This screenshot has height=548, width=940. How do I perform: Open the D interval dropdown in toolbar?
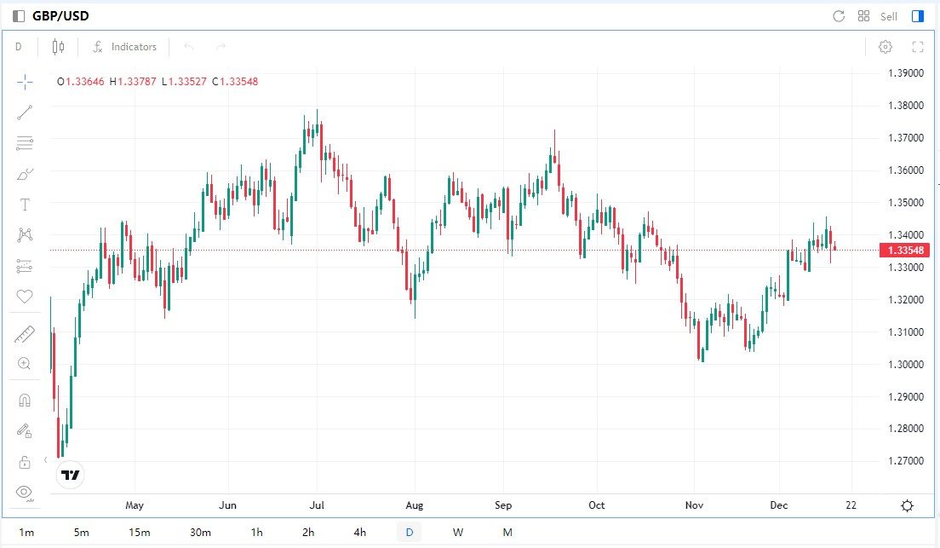18,47
